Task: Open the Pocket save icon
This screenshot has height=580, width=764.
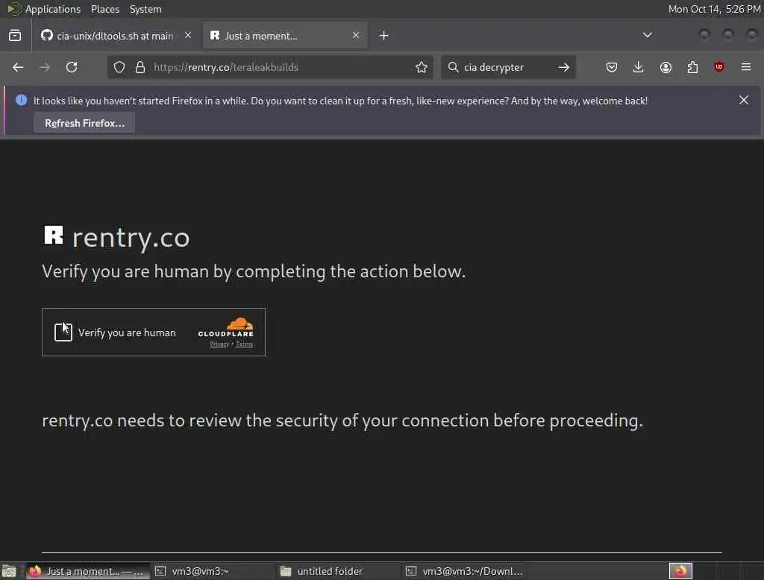Action: coord(612,67)
